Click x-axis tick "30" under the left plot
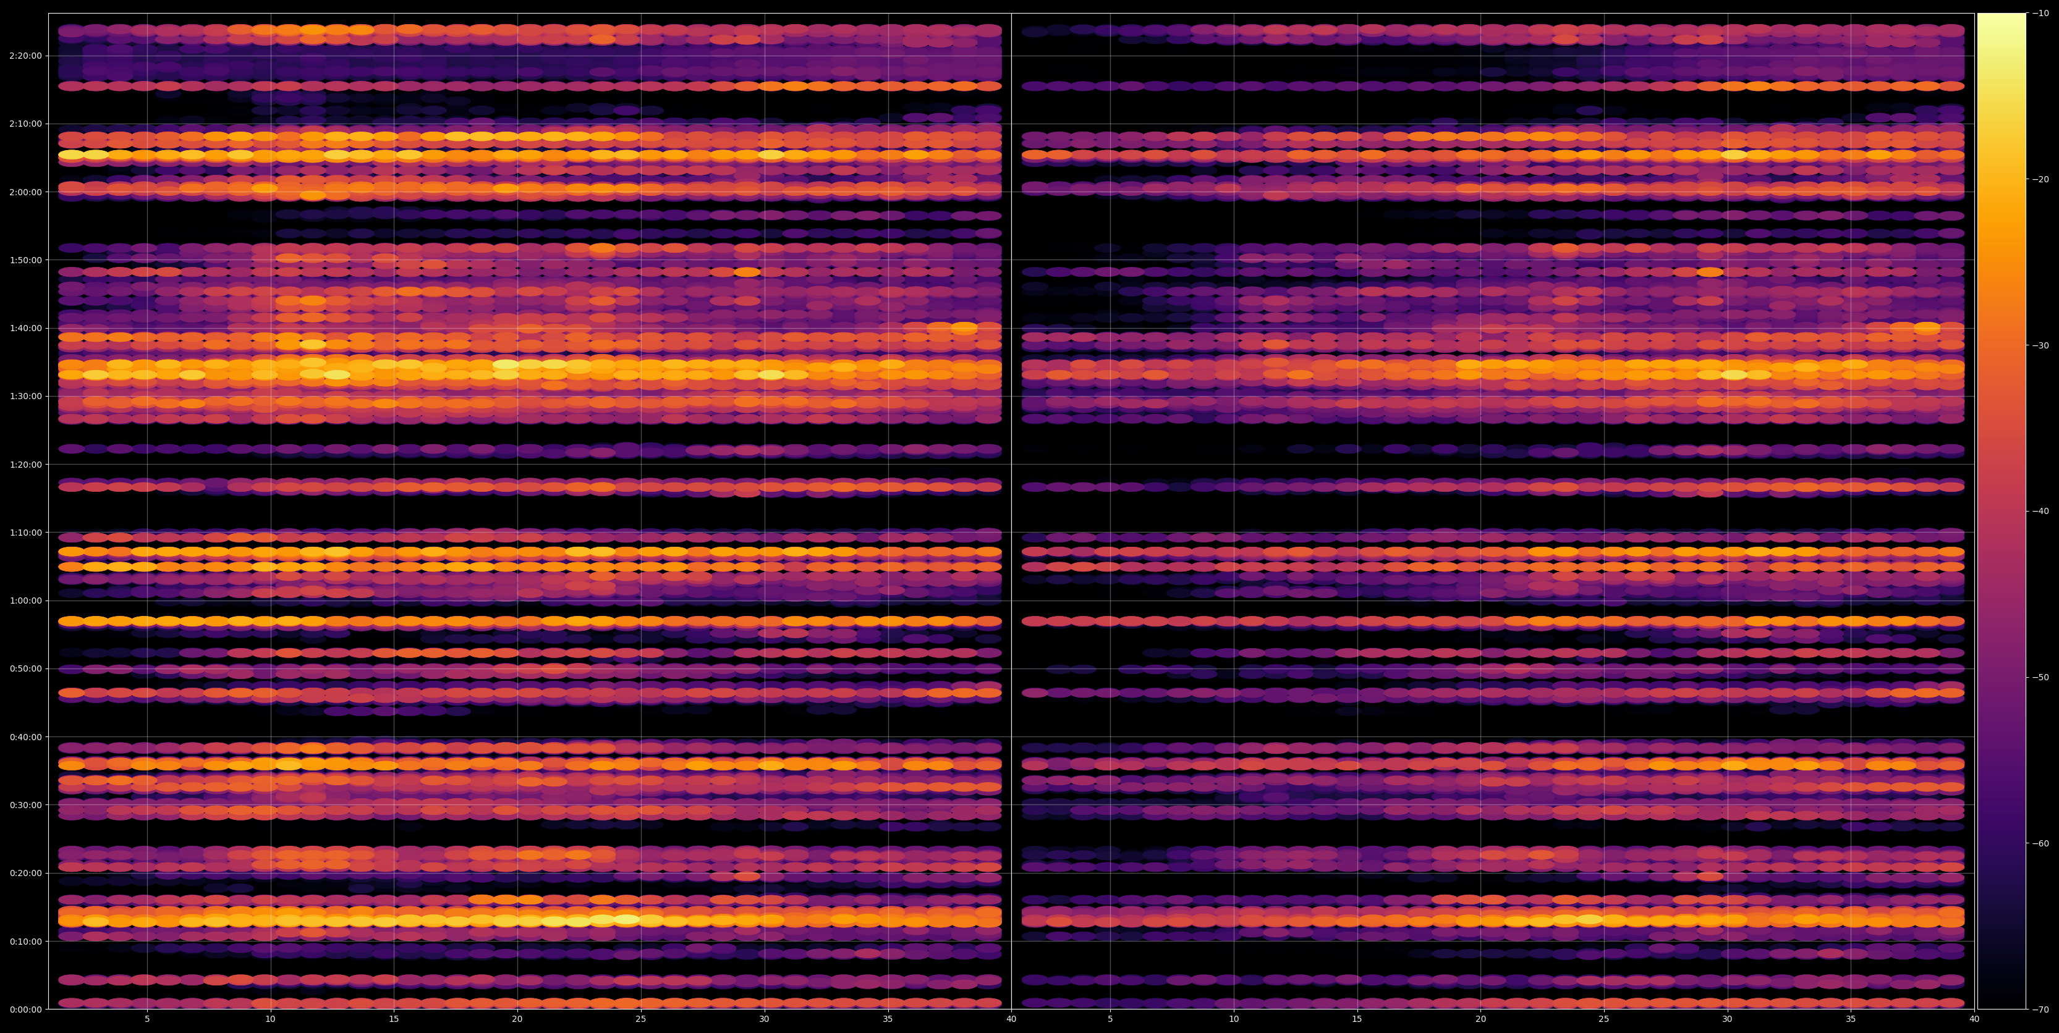The image size is (2059, 1033). tap(764, 1019)
